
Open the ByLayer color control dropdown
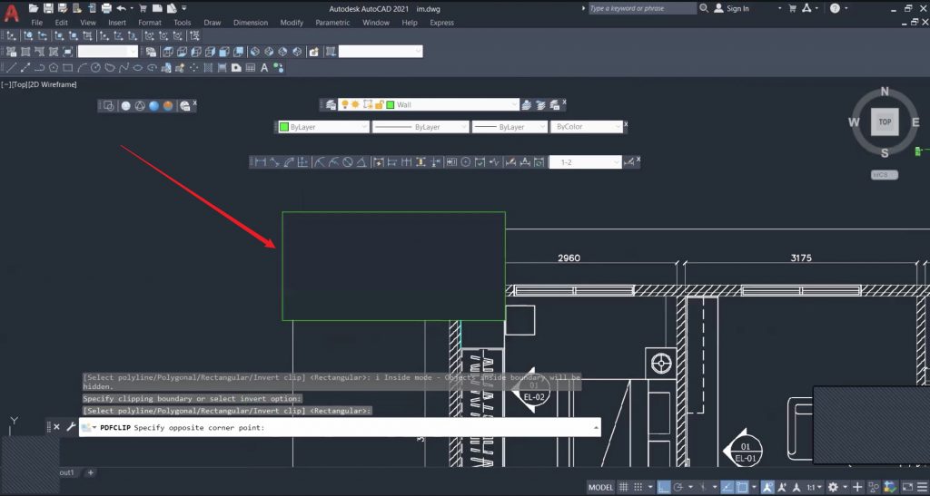tap(324, 127)
